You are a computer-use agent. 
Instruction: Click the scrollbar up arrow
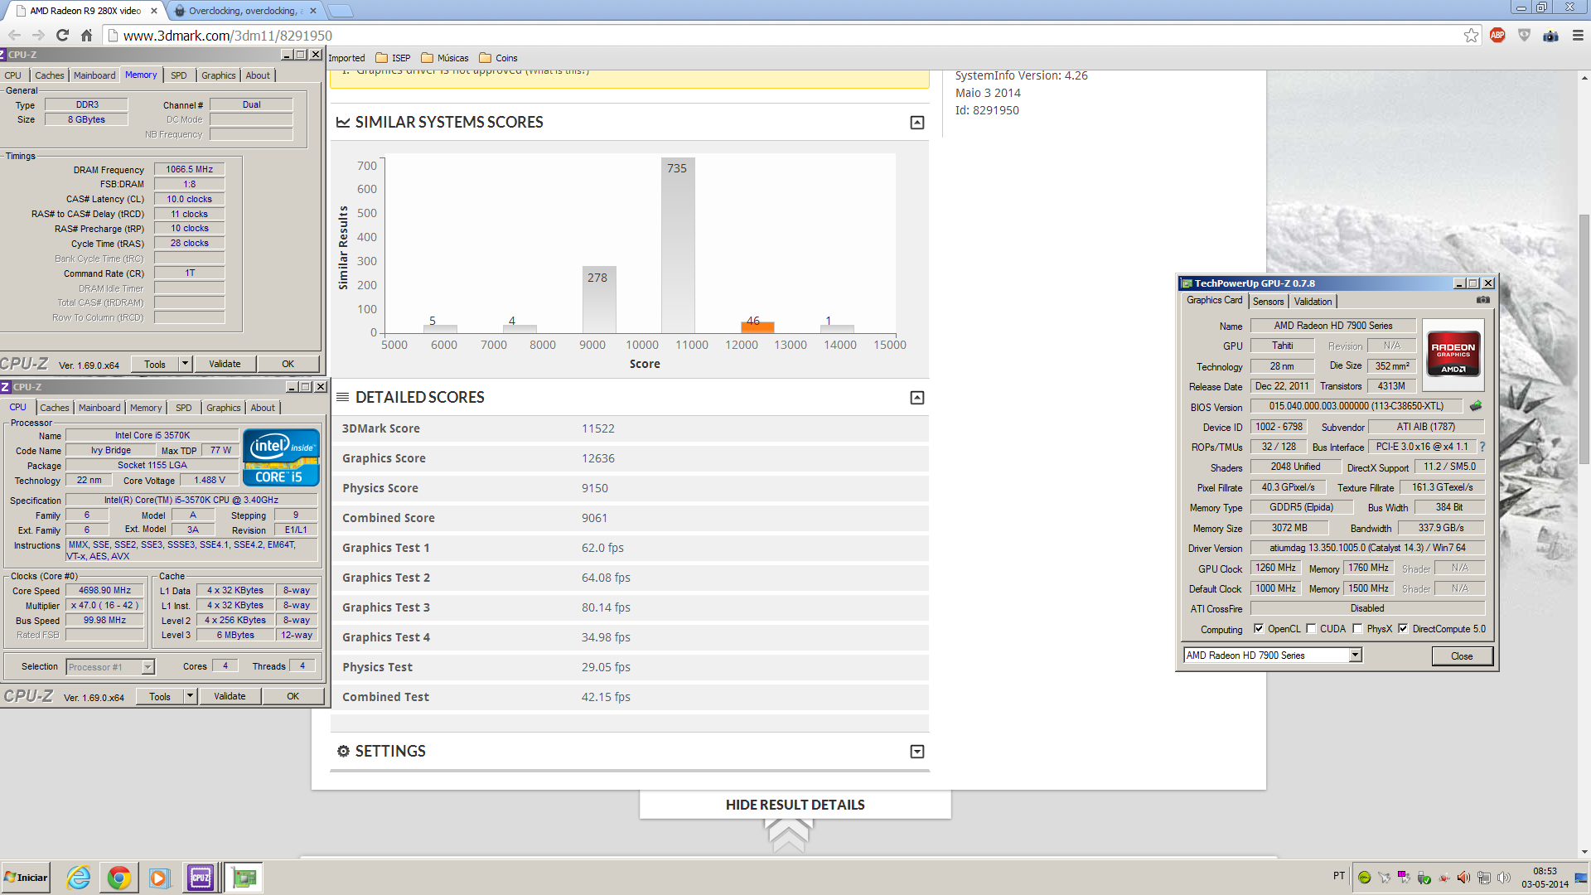coord(1584,78)
